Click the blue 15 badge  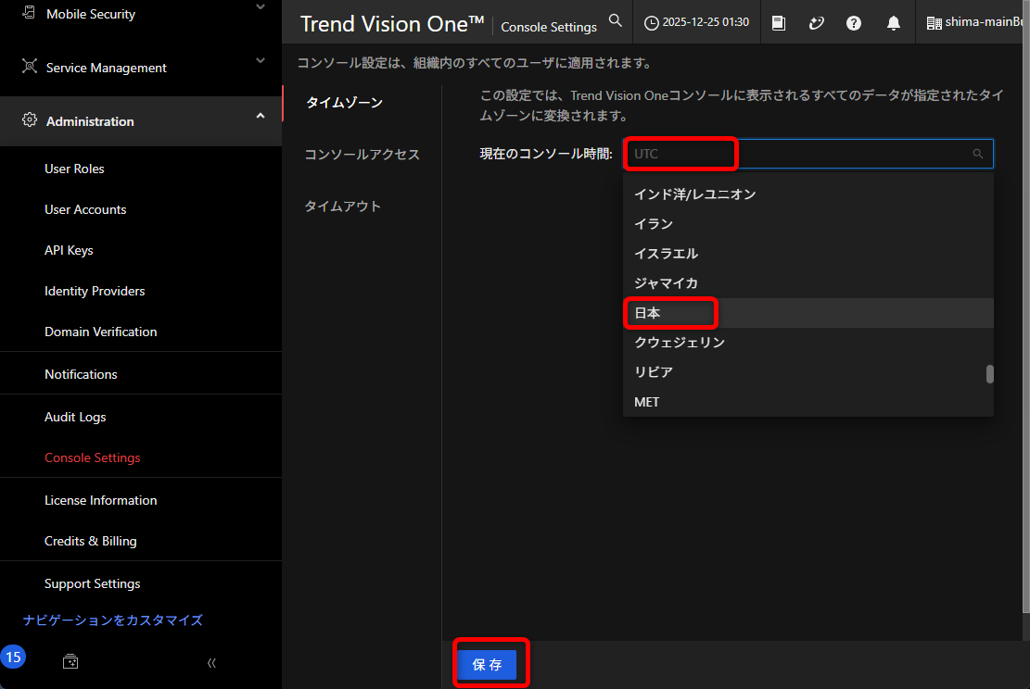[x=13, y=657]
